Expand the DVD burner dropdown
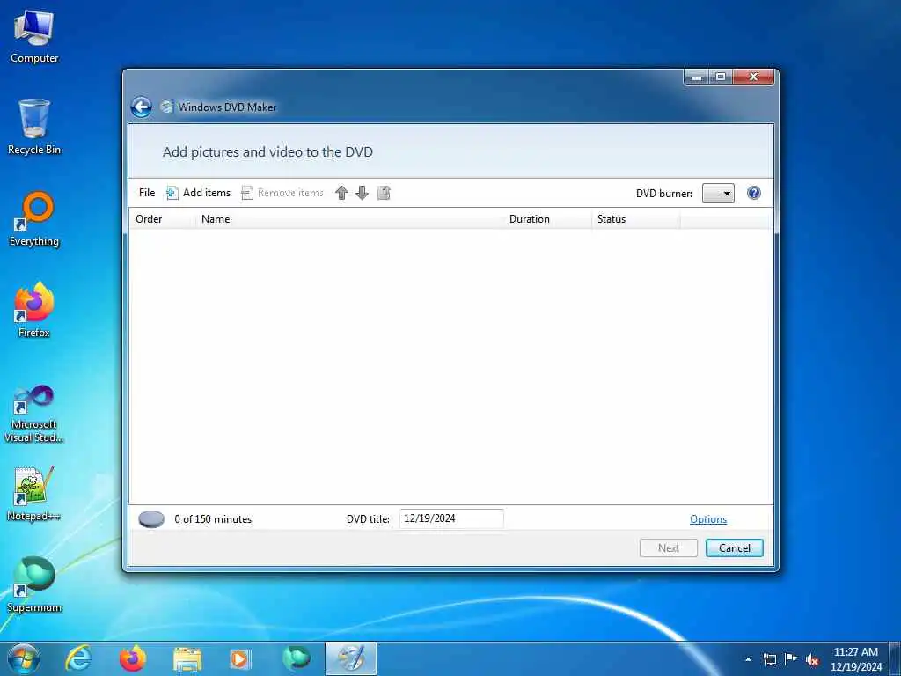901x676 pixels. tap(718, 193)
